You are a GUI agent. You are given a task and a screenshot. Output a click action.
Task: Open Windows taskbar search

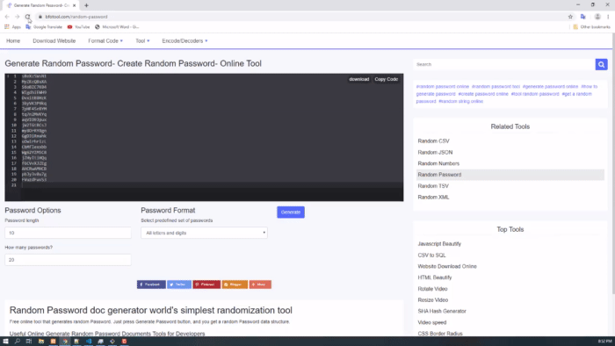point(18,342)
